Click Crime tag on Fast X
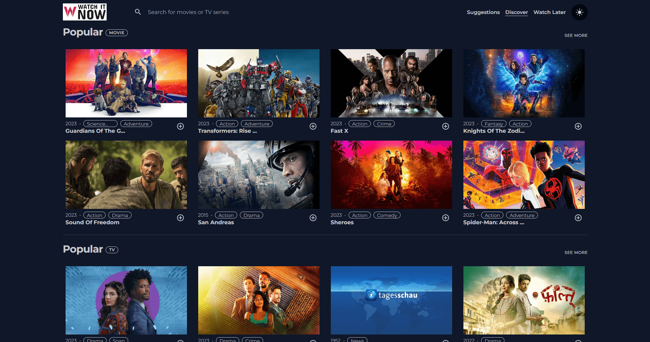 (x=384, y=124)
